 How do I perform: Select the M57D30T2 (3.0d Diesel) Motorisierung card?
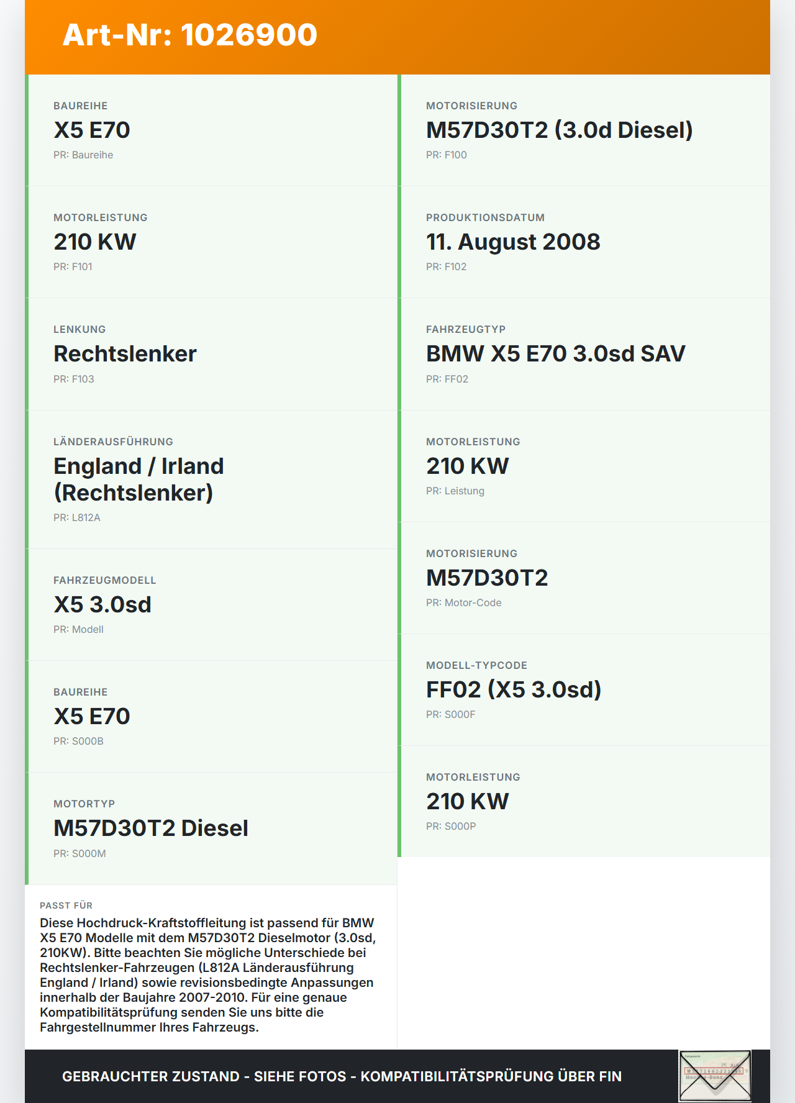tap(584, 130)
